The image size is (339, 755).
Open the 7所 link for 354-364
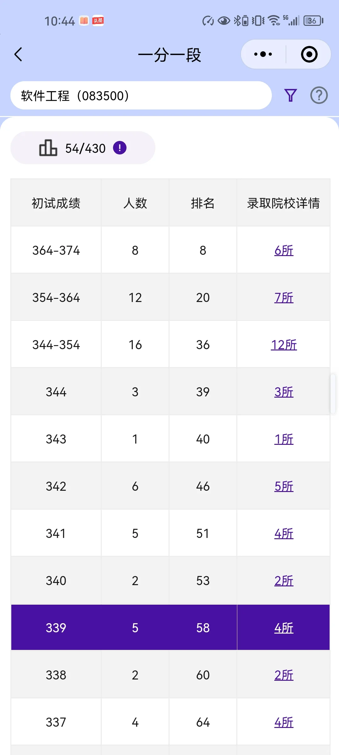click(x=284, y=298)
